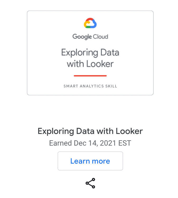The height and width of the screenshot is (198, 178).
Task: Open the Learn more button
Action: point(90,161)
